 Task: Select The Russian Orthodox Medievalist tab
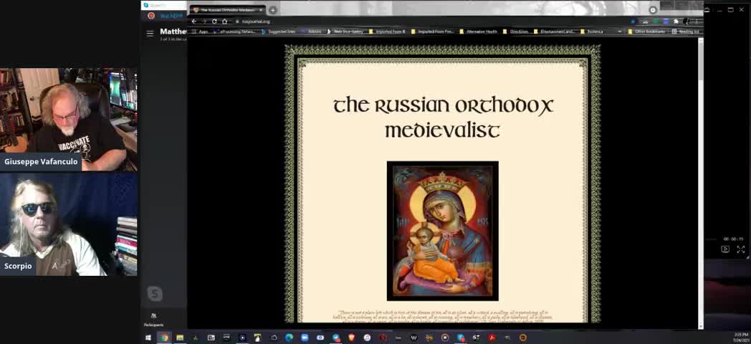coord(227,10)
